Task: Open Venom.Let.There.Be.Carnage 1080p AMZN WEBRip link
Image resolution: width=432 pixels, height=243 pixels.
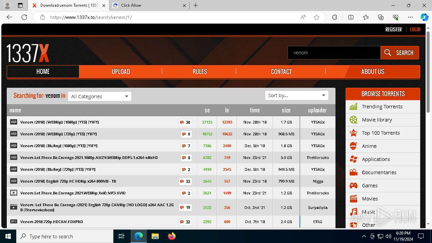Action: [89, 158]
